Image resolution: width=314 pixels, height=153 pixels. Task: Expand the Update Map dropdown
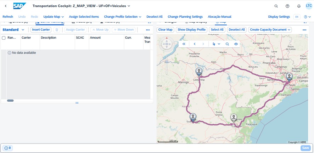pyautogui.click(x=54, y=17)
